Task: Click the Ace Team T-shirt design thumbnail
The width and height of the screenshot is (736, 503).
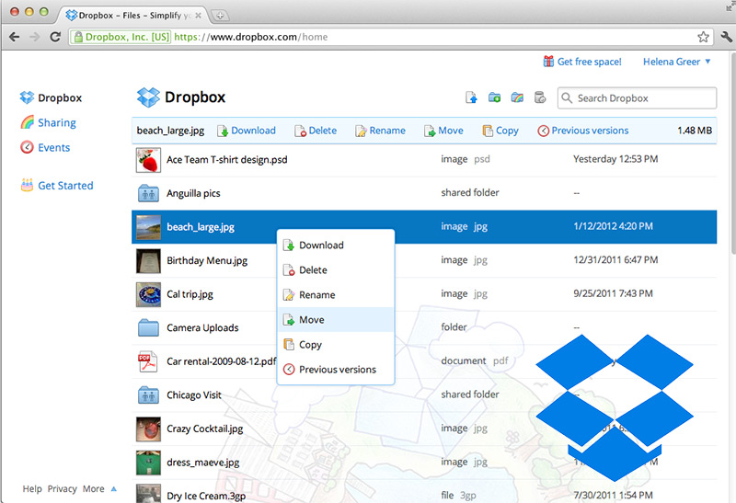Action: coord(148,159)
